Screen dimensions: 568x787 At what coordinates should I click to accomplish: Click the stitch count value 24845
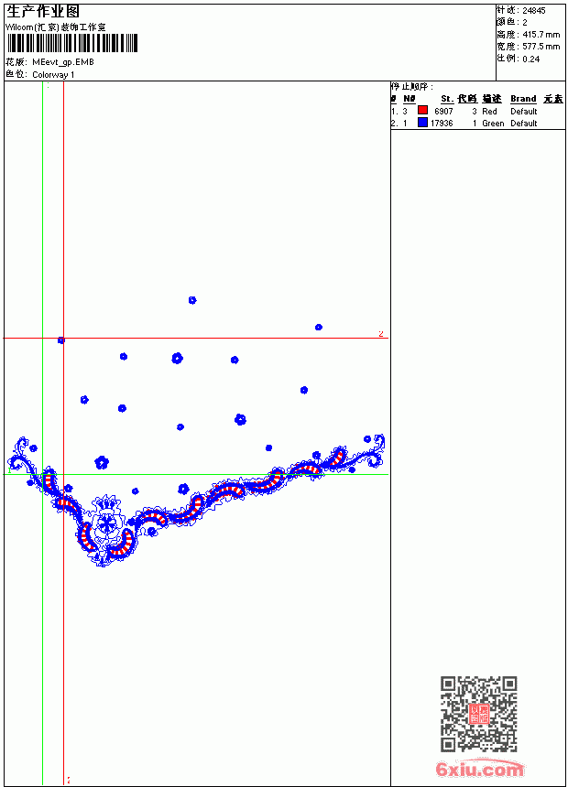534,11
